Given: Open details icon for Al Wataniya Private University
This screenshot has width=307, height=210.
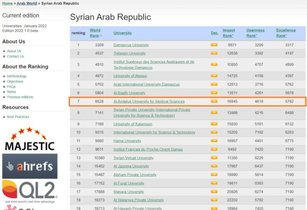Looking at the screenshot, I should pyautogui.click(x=214, y=200).
